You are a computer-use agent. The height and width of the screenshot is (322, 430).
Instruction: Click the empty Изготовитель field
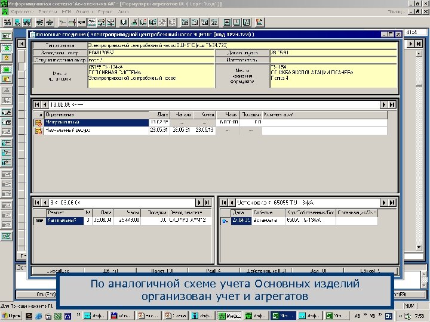pos(333,60)
